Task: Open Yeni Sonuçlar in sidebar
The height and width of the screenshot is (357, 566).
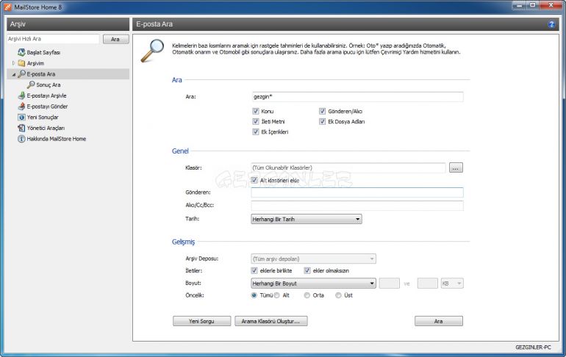Action: coord(43,118)
